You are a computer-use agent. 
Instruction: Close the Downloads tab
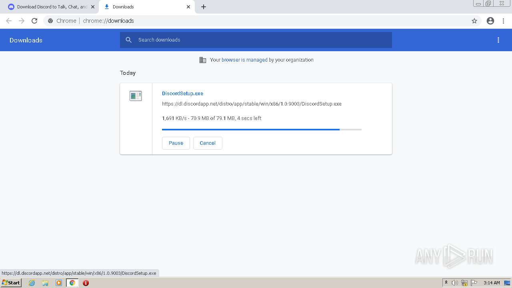[x=188, y=7]
